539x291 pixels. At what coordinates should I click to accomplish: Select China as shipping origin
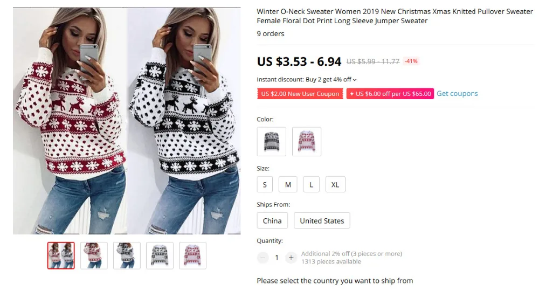[x=272, y=220]
